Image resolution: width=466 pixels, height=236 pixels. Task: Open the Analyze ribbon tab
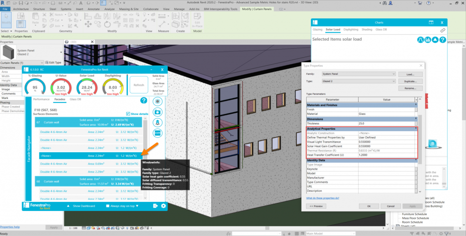109,9
